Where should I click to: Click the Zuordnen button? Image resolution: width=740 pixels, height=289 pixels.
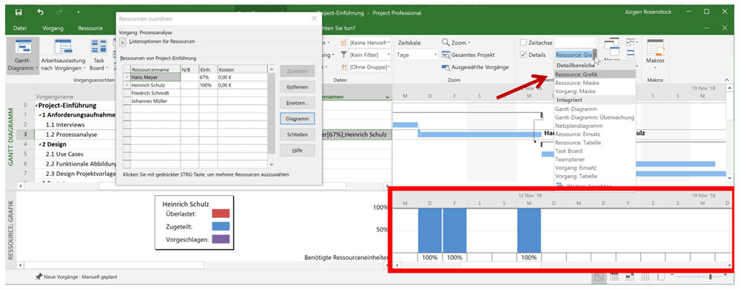(x=297, y=72)
